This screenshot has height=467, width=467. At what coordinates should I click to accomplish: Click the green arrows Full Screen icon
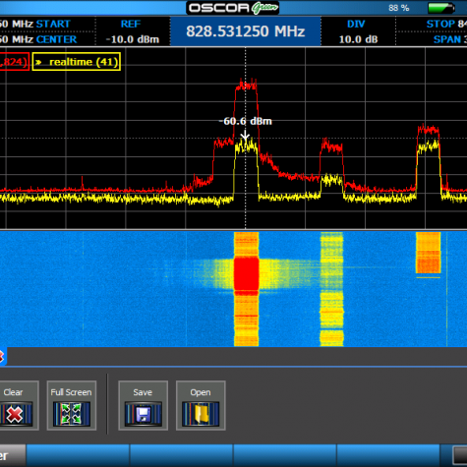[x=72, y=414]
